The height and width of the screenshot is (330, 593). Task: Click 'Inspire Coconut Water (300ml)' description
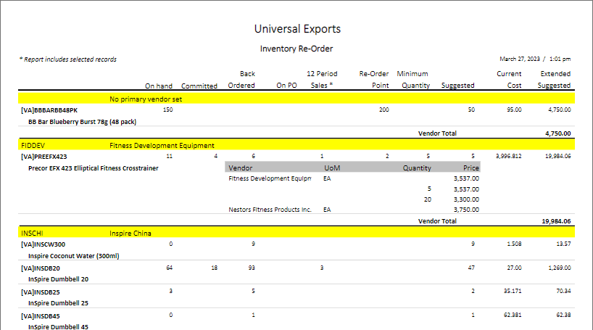point(73,256)
